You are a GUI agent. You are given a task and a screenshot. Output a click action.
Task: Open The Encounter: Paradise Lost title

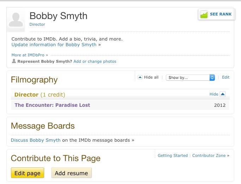click(52, 105)
